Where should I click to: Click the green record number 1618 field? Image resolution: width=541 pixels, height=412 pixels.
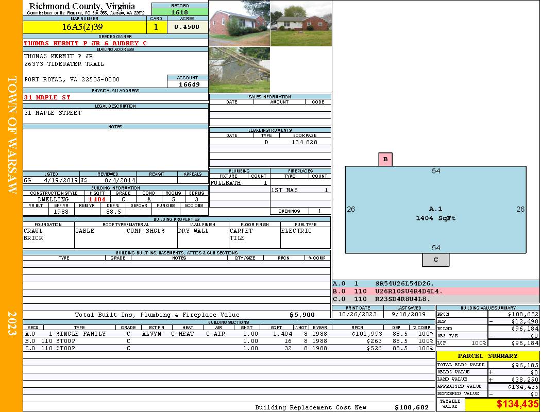click(179, 12)
